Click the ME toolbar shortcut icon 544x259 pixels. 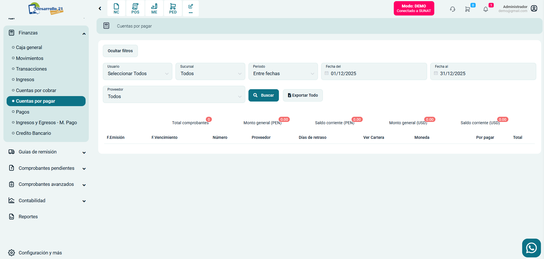pyautogui.click(x=154, y=8)
